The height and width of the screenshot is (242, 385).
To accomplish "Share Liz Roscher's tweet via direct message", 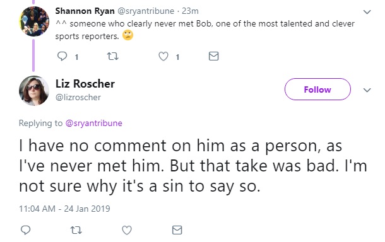I will (x=177, y=230).
